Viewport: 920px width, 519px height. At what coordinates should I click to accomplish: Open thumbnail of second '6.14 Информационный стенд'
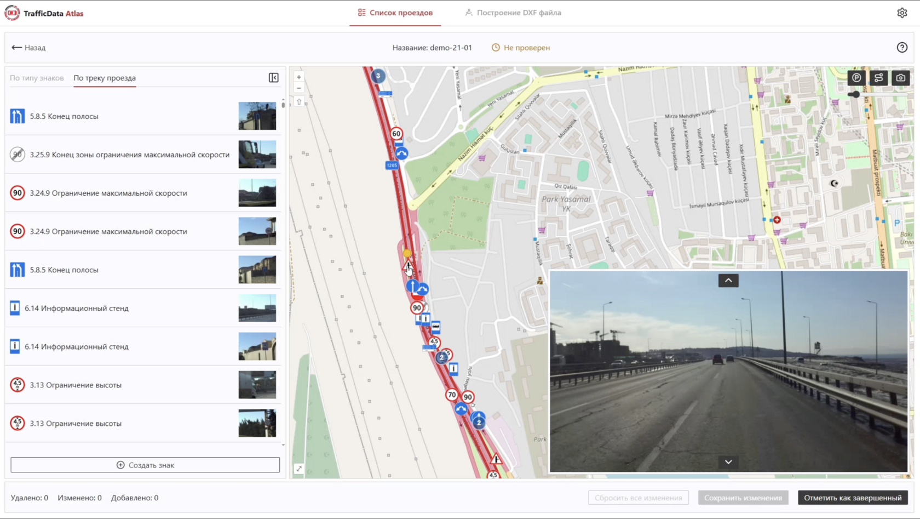click(257, 346)
